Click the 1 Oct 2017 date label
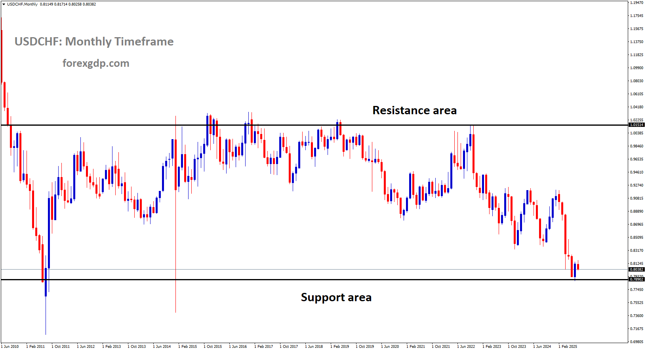 [289, 347]
